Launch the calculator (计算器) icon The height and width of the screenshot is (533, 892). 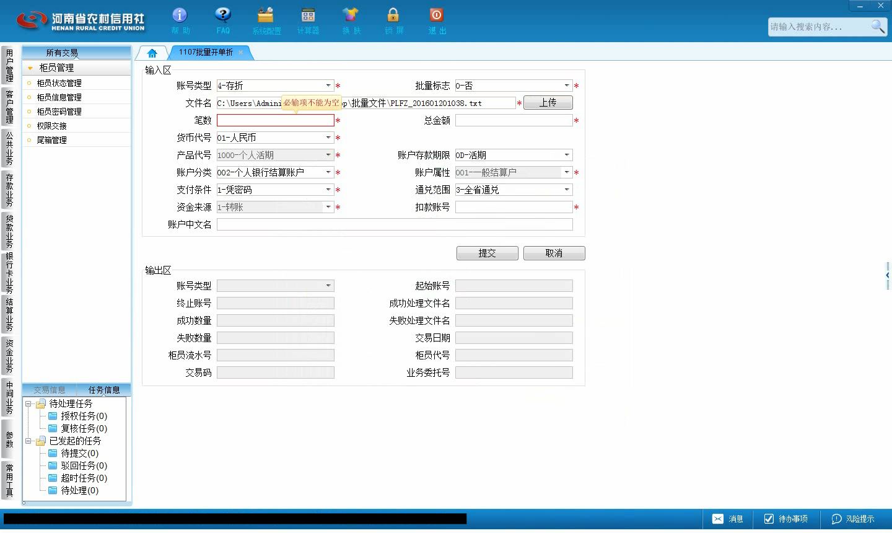[x=308, y=20]
